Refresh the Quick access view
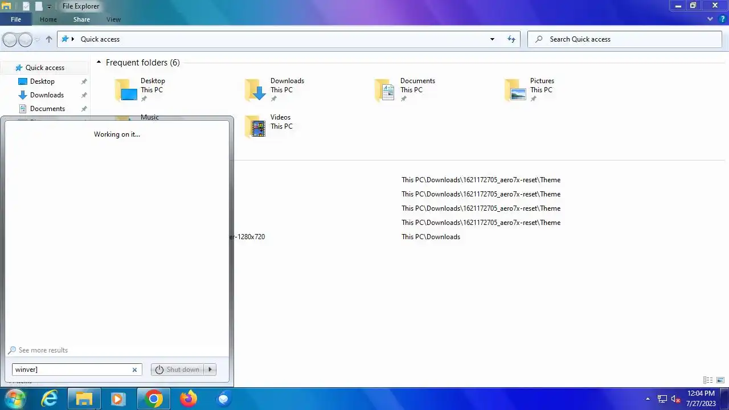The image size is (729, 410). point(511,39)
